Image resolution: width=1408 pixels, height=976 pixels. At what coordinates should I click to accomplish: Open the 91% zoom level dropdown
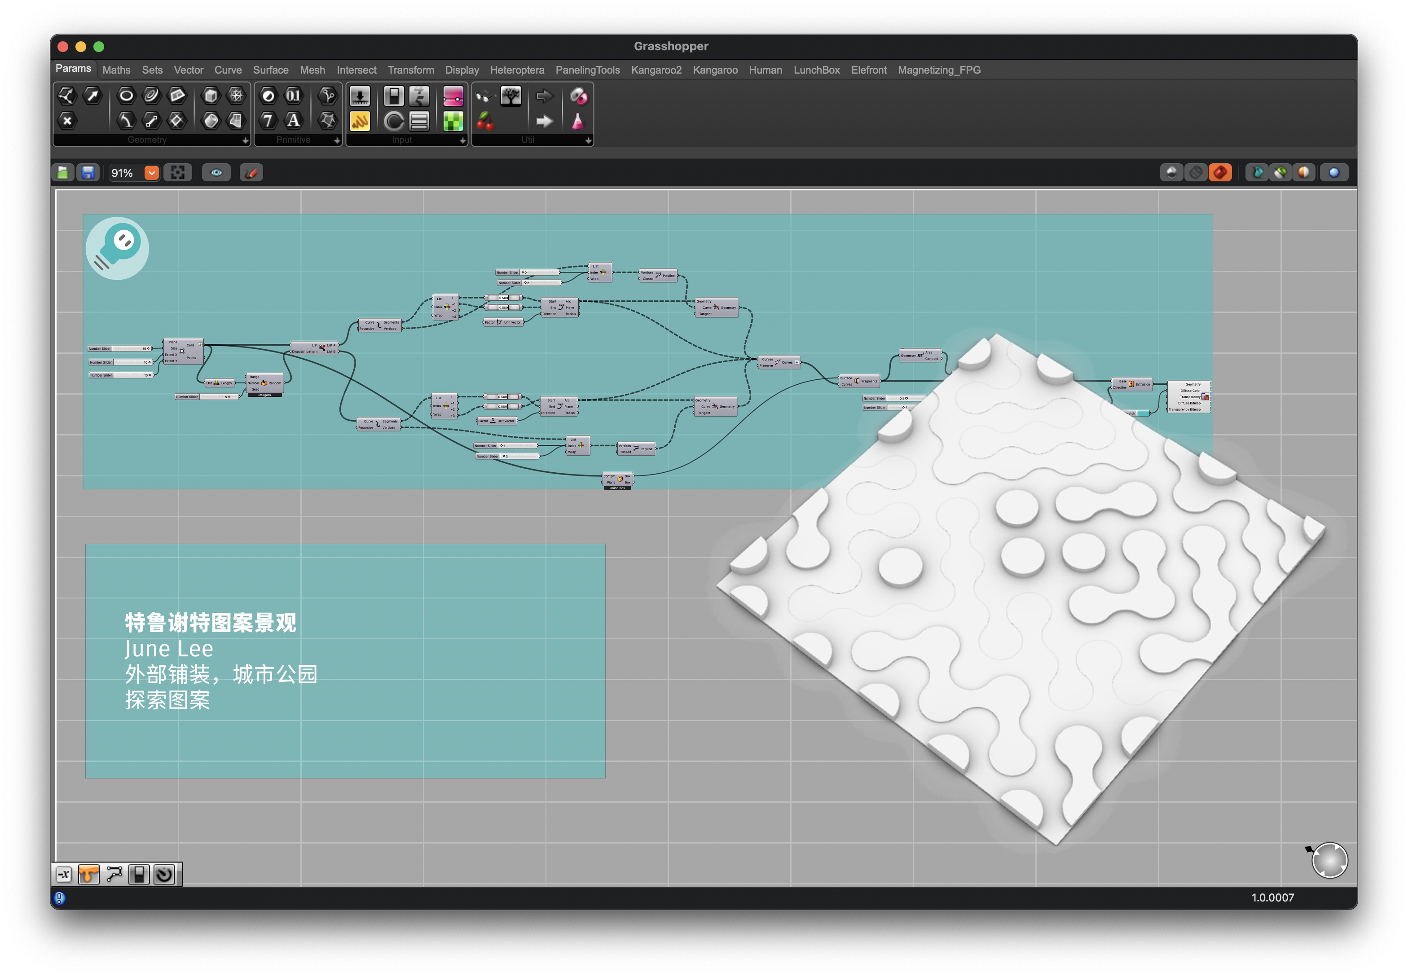coord(152,173)
